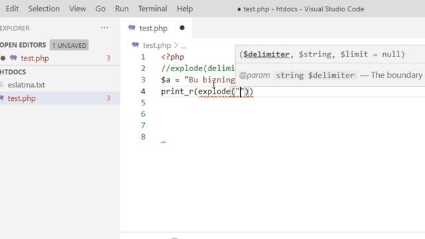Collapse the OPEN EDITORS section
Viewport: 425px width, 239px height.
[x=23, y=45]
